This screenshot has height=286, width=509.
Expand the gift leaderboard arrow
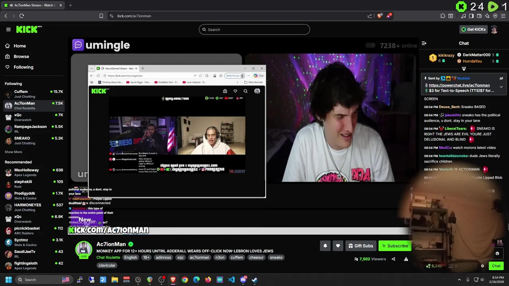464,69
